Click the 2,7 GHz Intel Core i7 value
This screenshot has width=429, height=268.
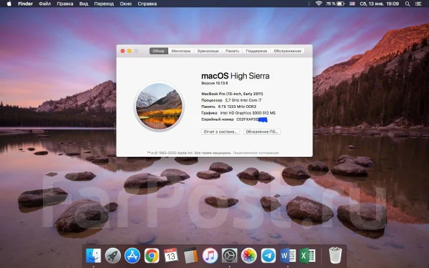pos(243,100)
